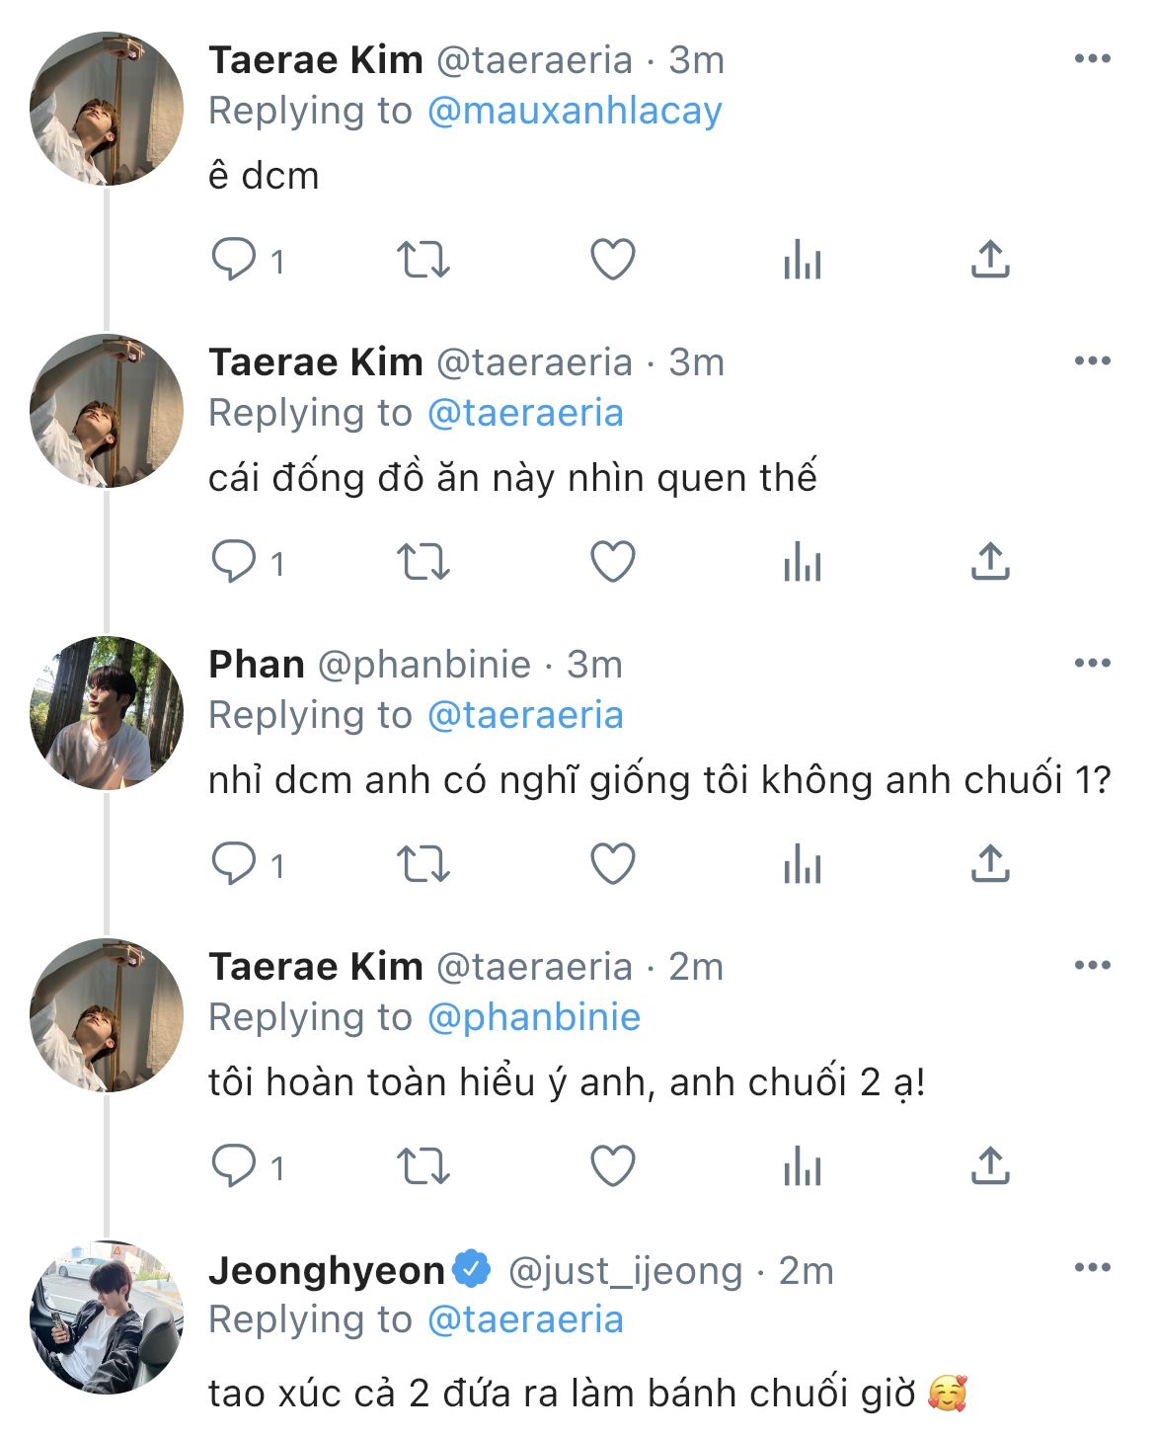Click Jeonghyeon's verified badge
1155x1436 pixels.
[472, 1270]
